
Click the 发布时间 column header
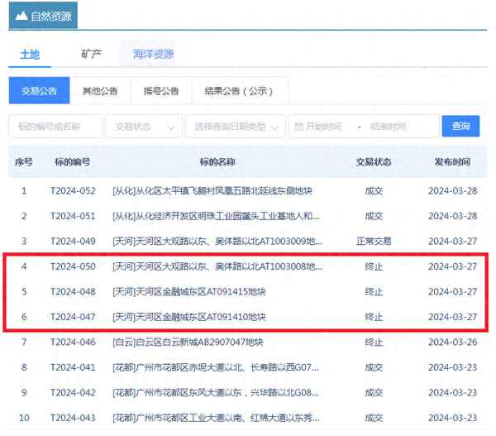[449, 162]
